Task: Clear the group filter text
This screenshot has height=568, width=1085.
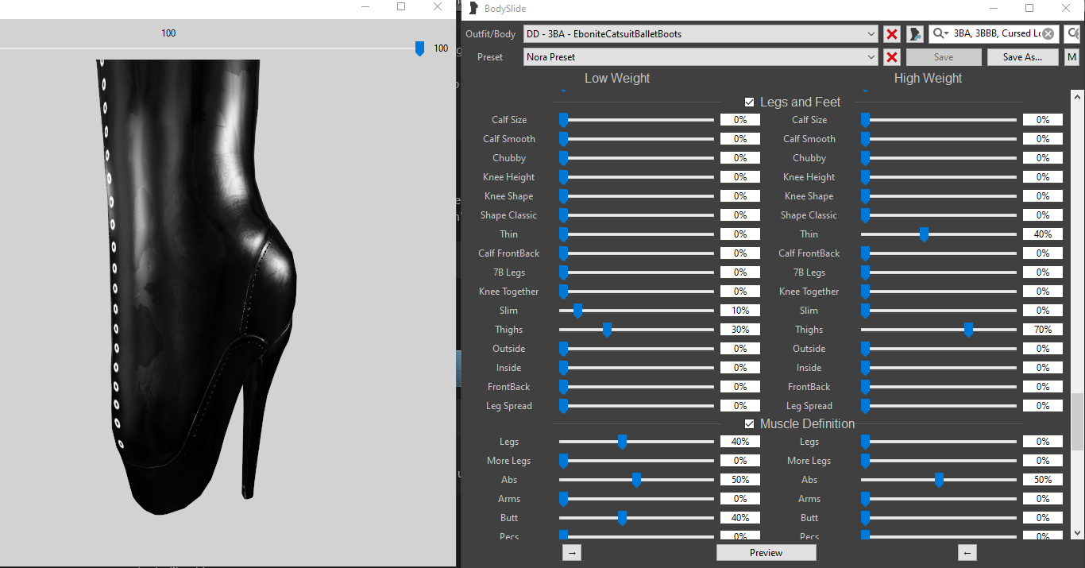Action: point(1048,33)
